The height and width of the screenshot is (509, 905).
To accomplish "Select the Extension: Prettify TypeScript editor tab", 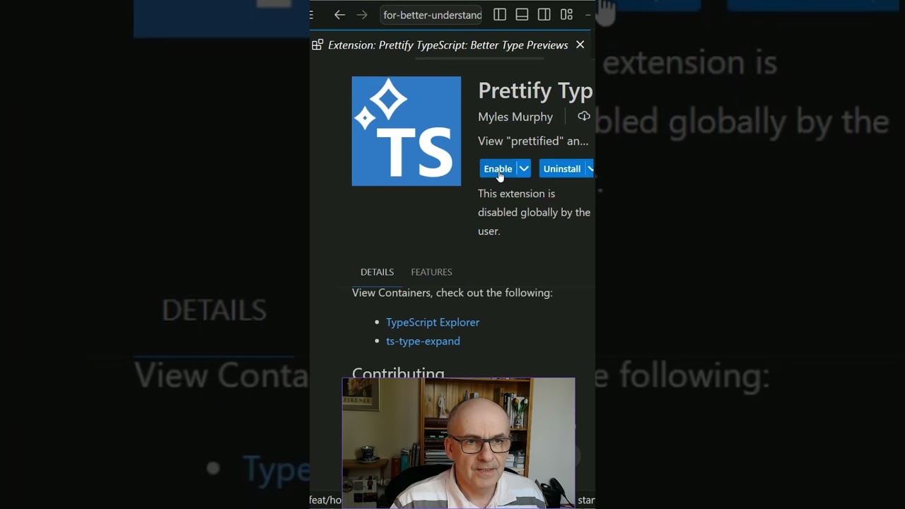I will [x=450, y=45].
